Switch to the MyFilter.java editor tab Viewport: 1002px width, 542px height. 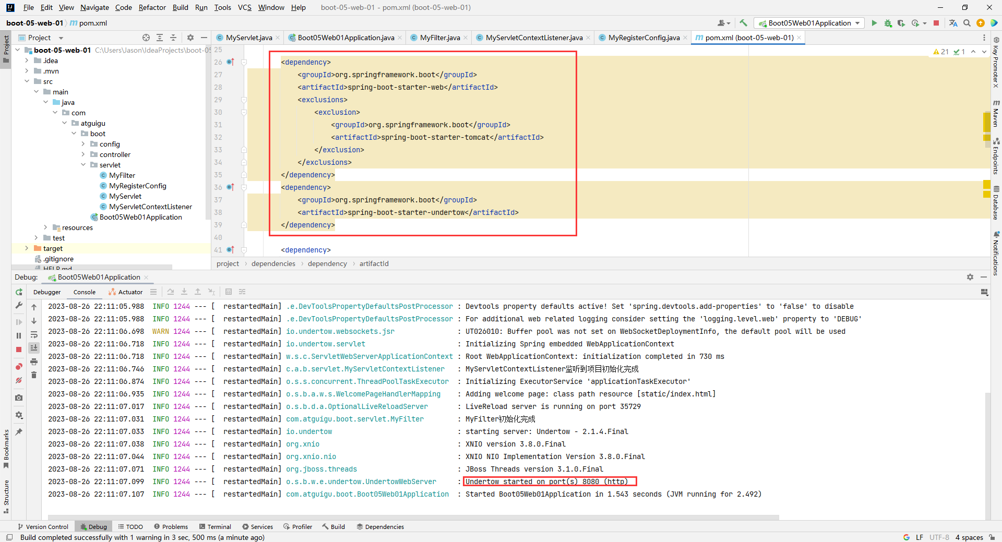coord(439,38)
